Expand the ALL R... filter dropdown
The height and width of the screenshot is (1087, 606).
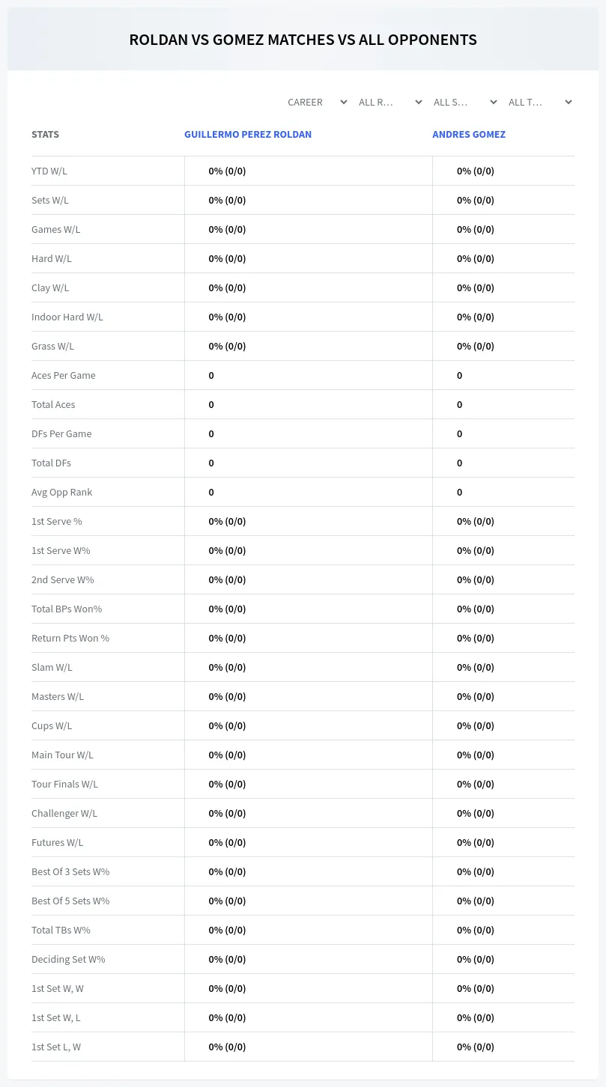click(x=390, y=102)
